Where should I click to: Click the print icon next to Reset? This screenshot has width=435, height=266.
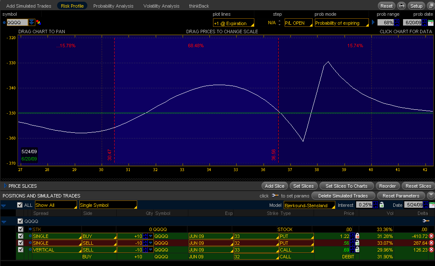coord(401,6)
